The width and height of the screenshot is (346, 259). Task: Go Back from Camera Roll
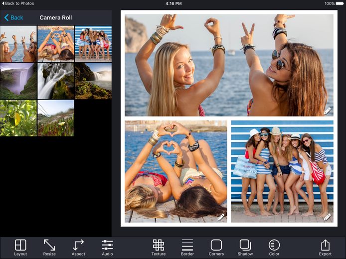click(13, 17)
